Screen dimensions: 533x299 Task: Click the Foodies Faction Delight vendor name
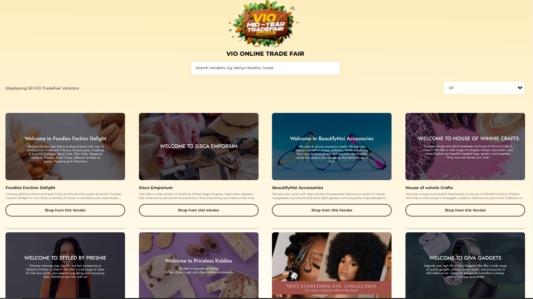coord(30,188)
